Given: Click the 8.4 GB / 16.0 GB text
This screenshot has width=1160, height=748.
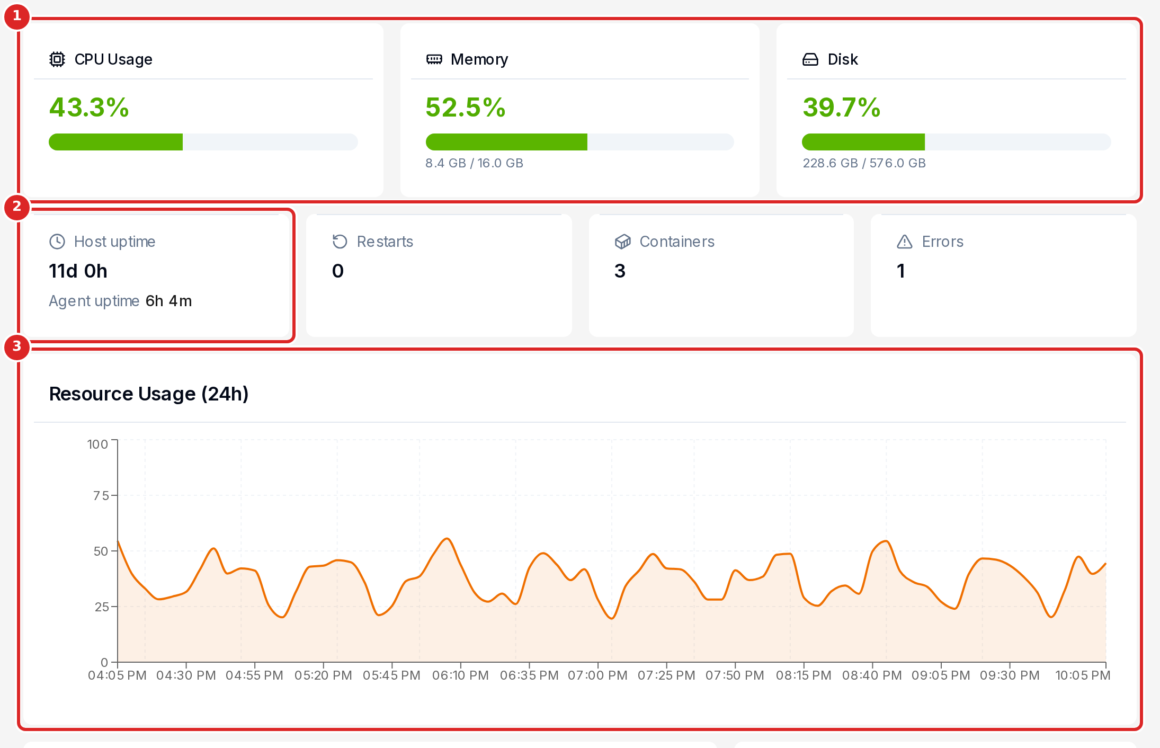Looking at the screenshot, I should tap(474, 163).
